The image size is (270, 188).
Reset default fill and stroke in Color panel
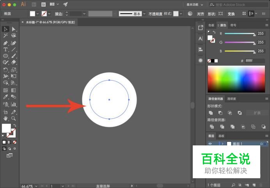coord(209,32)
